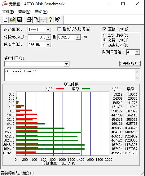Click the green read bar for 2048.0
Viewport: 145px width, 176px height.
pyautogui.click(x=51, y=145)
